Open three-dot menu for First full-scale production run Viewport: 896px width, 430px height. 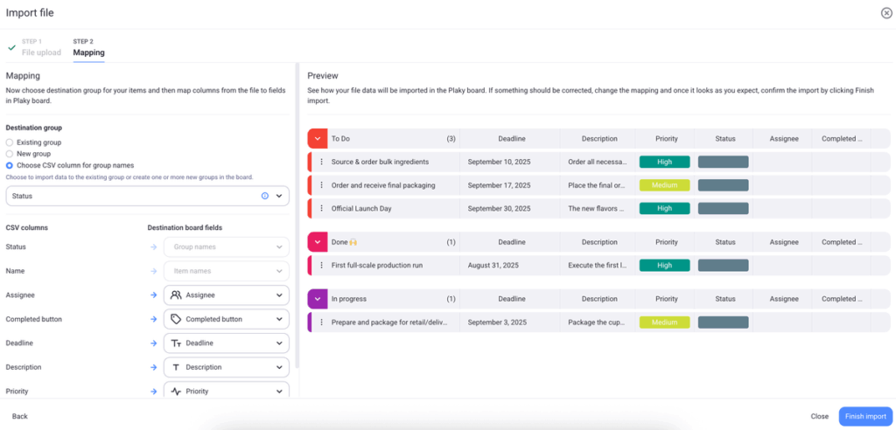point(321,265)
